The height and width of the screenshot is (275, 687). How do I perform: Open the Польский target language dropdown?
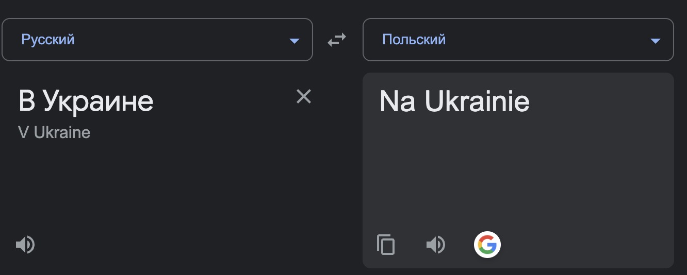coord(518,40)
